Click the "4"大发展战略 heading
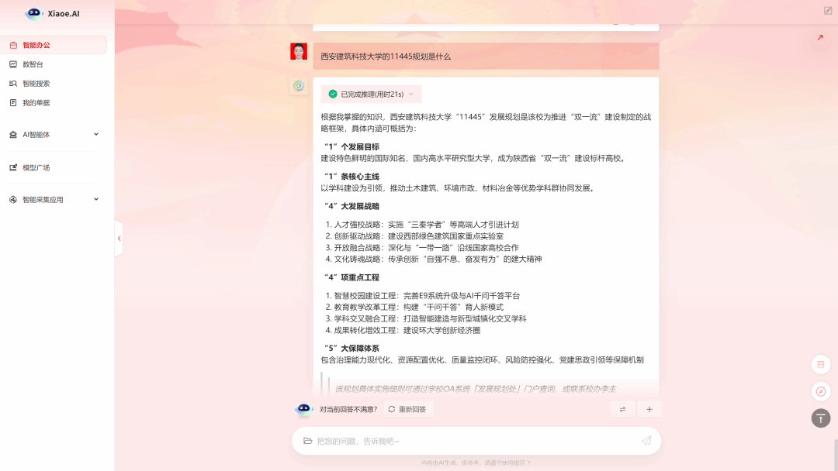This screenshot has width=838, height=471. (351, 206)
